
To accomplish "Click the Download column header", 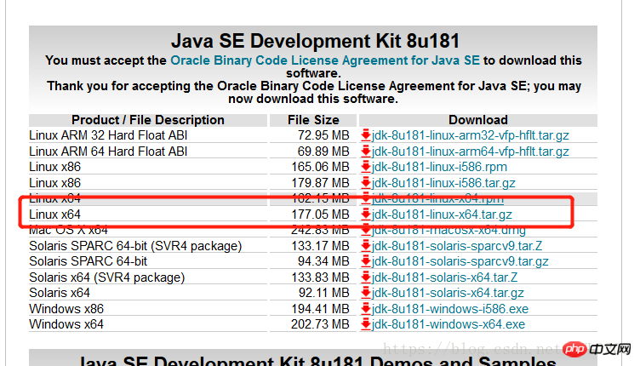I will pyautogui.click(x=478, y=120).
